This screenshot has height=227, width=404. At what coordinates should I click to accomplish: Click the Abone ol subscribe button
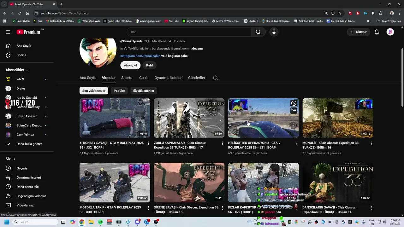coord(130,65)
